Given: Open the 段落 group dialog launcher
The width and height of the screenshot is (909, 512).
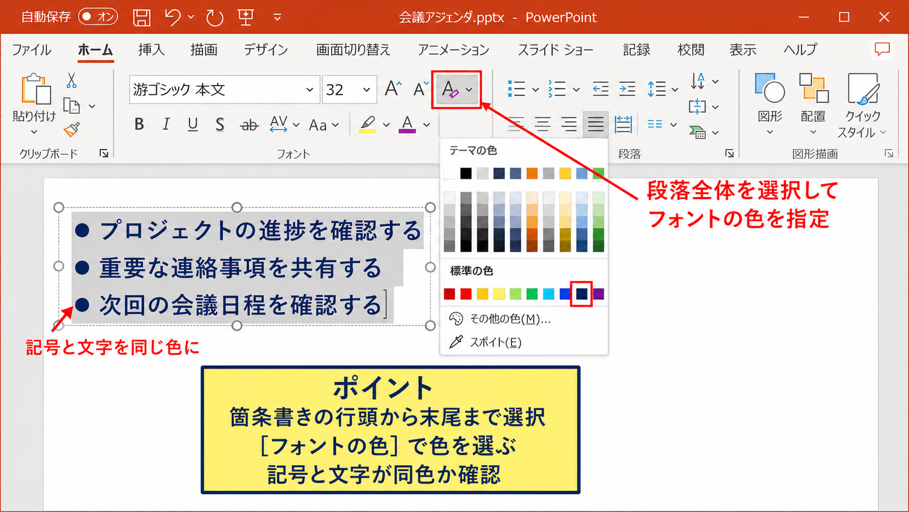Looking at the screenshot, I should [729, 154].
